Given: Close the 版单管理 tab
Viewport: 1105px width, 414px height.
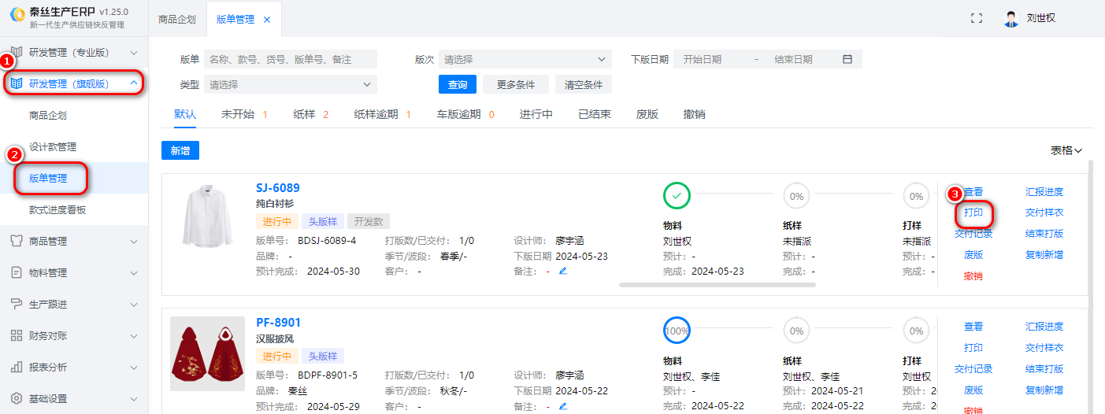Looking at the screenshot, I should click(x=267, y=20).
